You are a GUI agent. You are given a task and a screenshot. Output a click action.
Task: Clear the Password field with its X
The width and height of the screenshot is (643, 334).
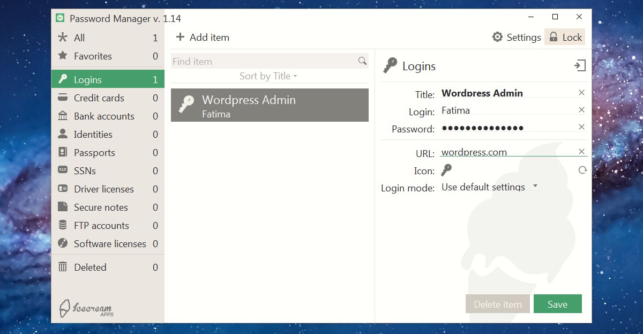(581, 127)
